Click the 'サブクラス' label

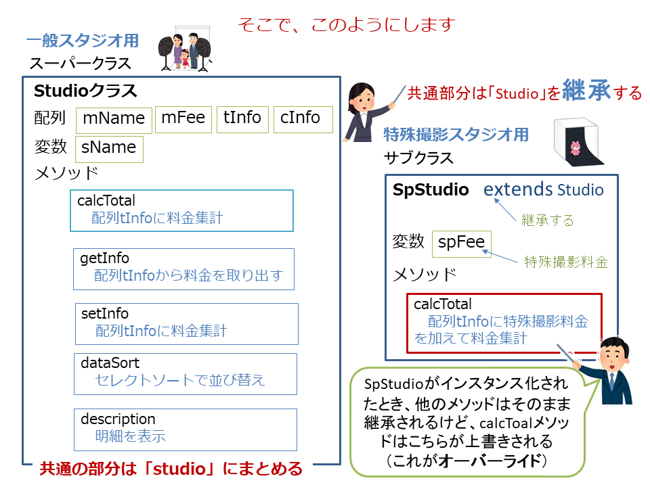click(x=418, y=158)
